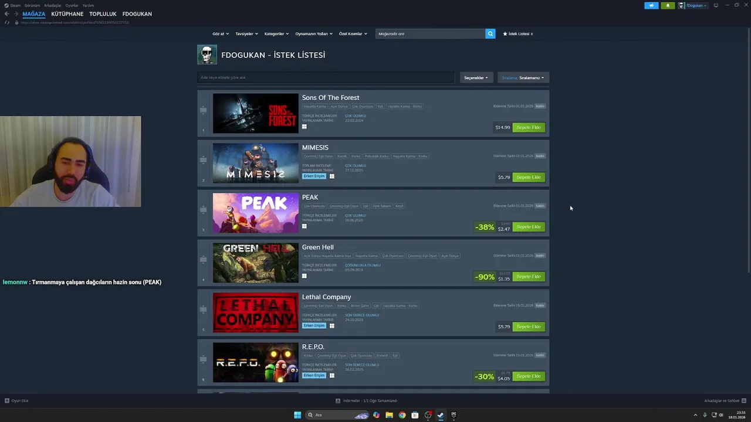Remove Sons Of The Forest via Kaldır

click(540, 106)
